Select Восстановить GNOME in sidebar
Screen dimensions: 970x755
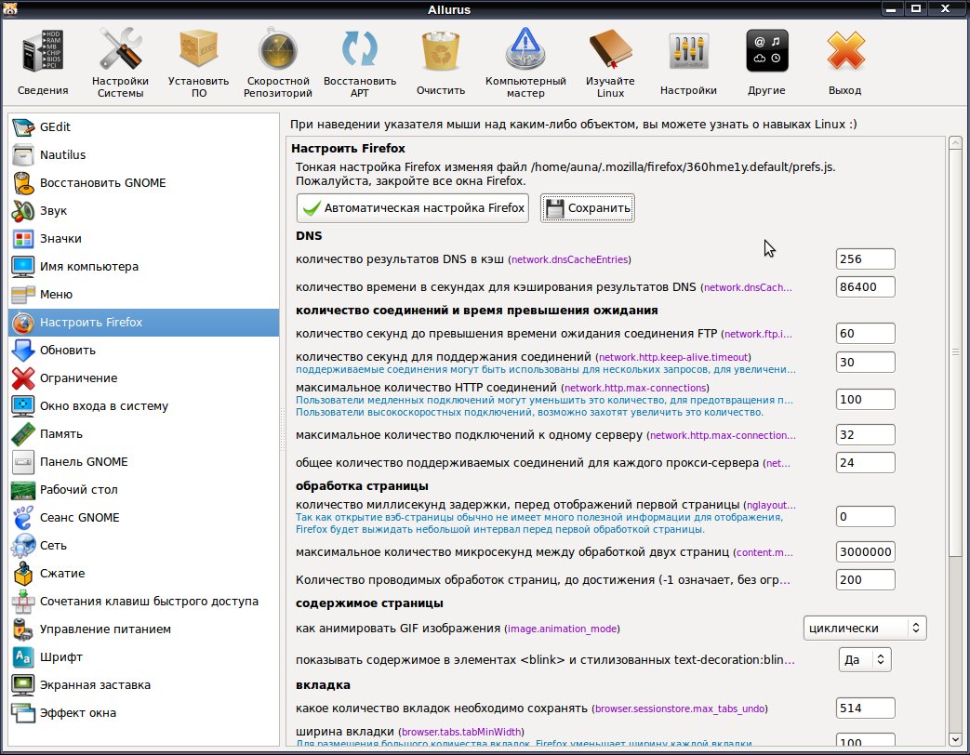coord(143,183)
